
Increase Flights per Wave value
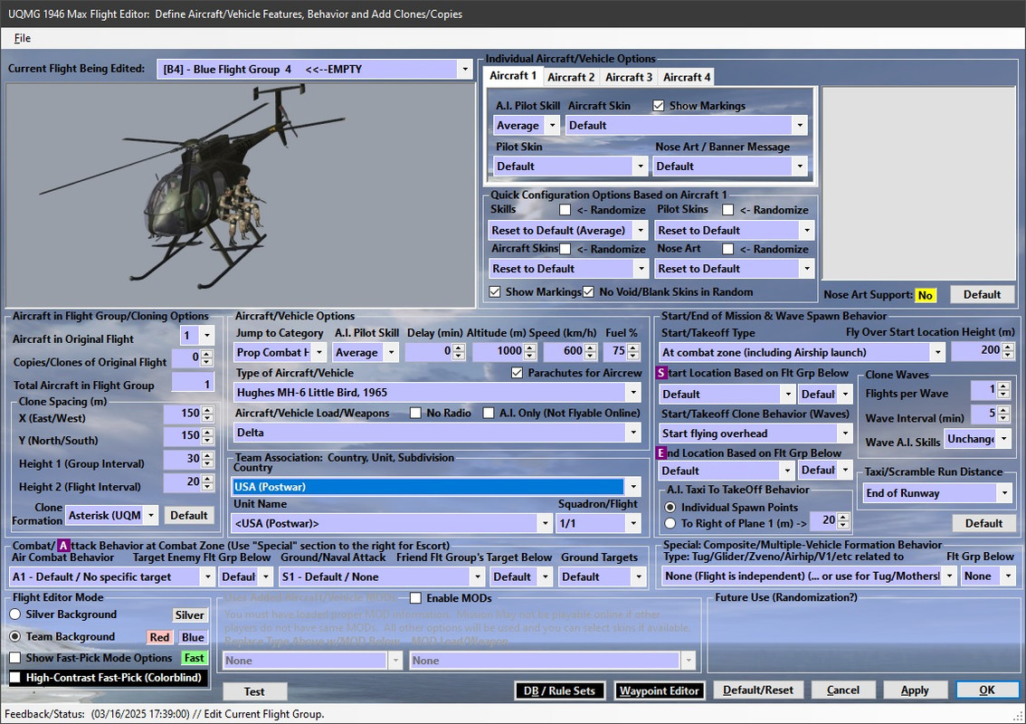pyautogui.click(x=1003, y=386)
